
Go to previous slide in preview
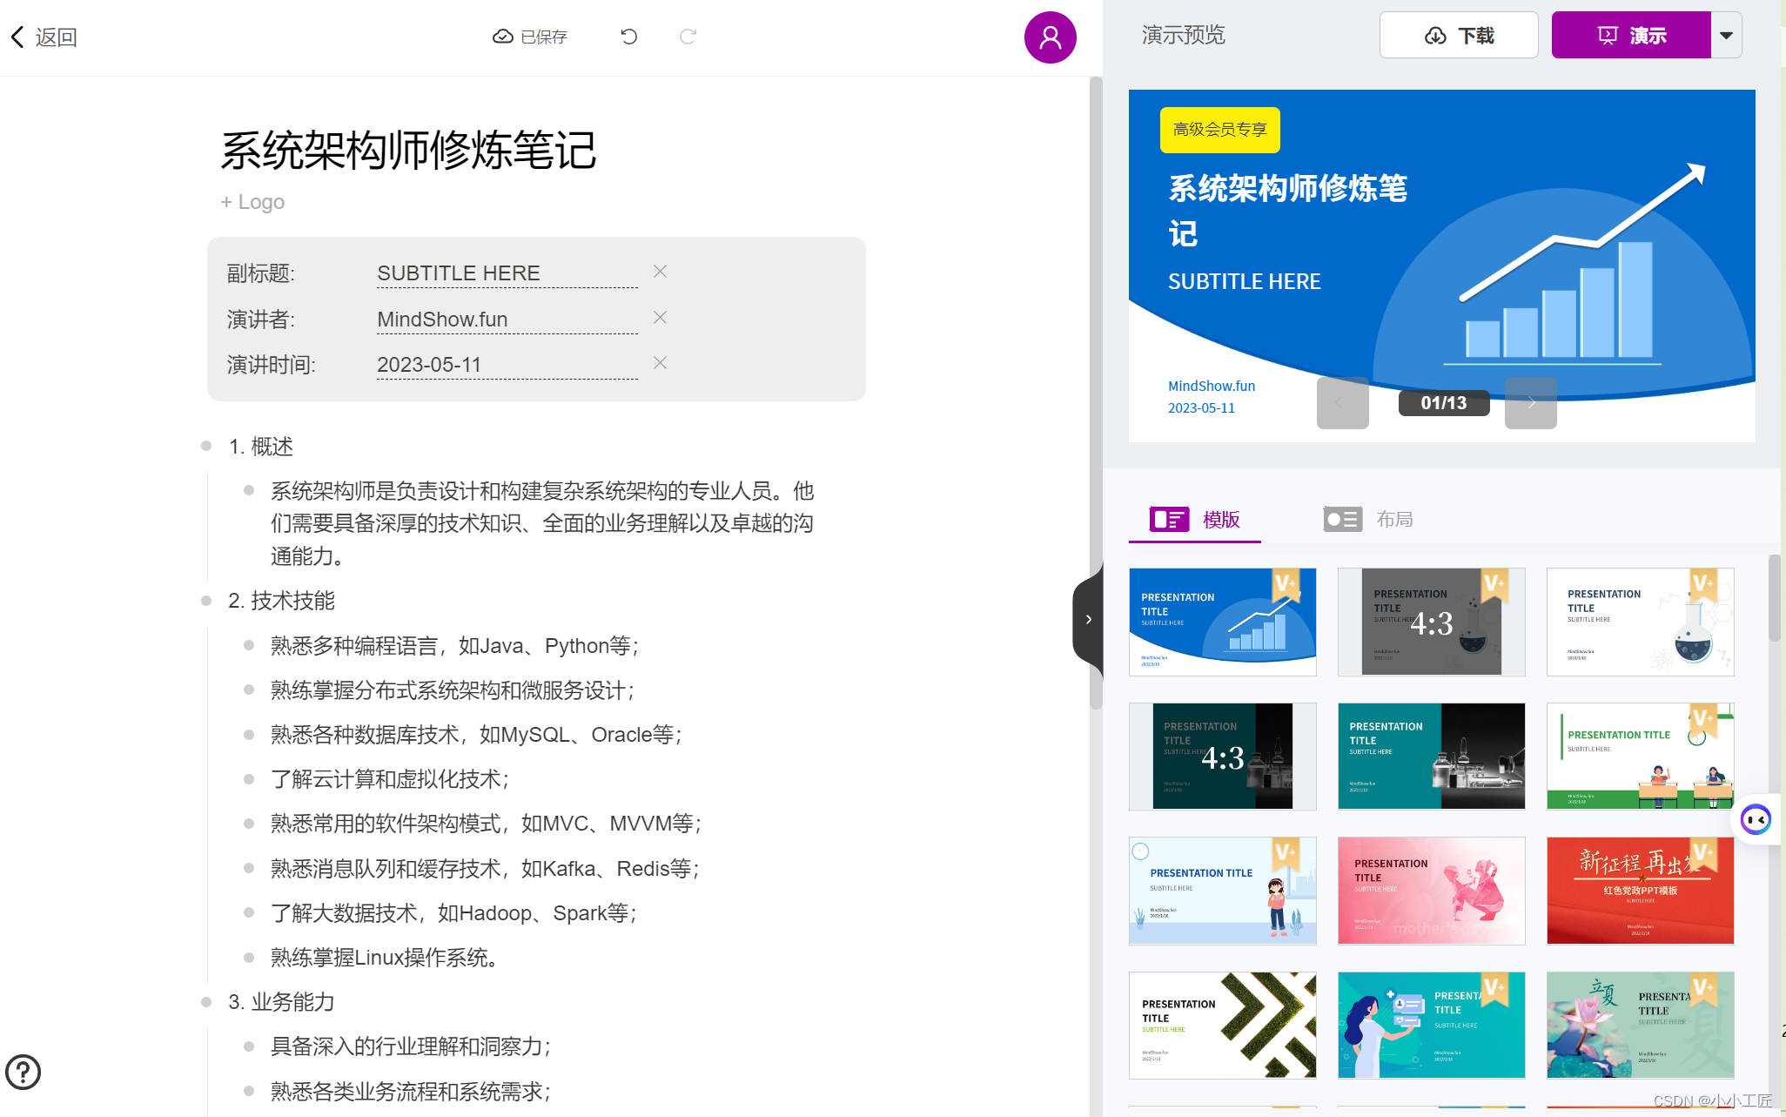pos(1342,403)
